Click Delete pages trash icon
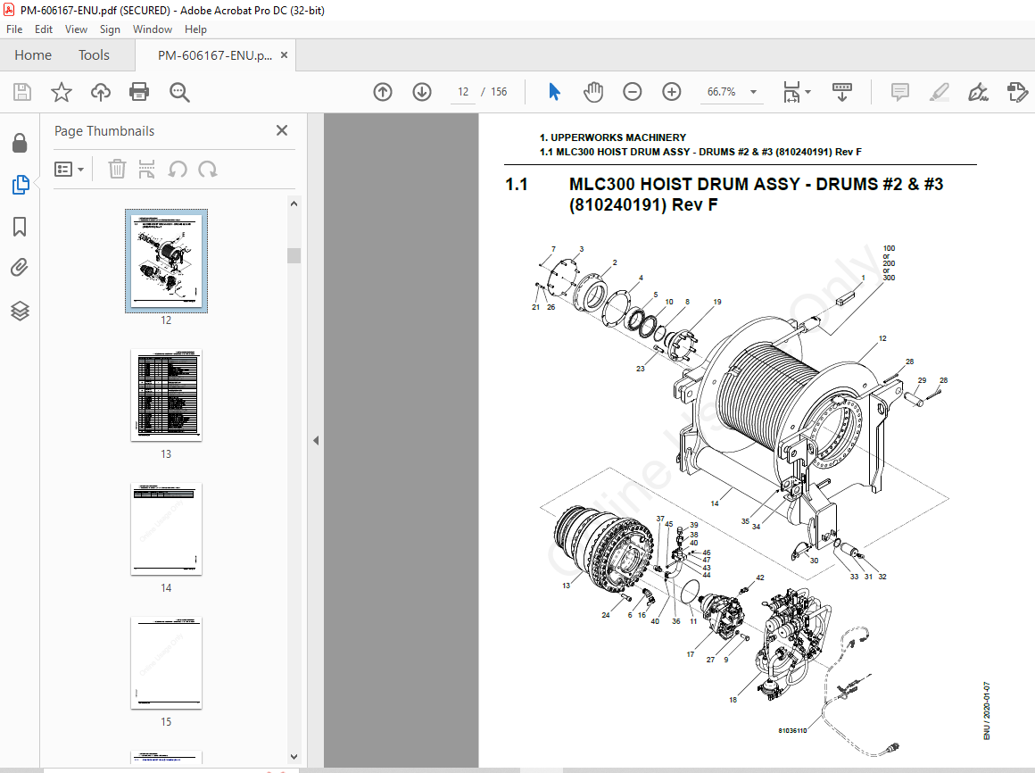 [117, 169]
